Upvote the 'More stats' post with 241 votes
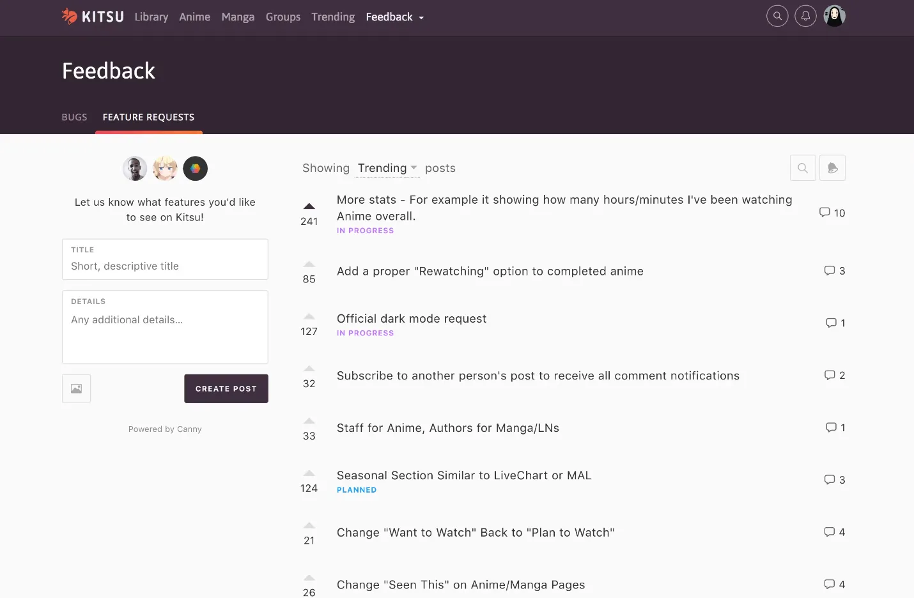This screenshot has height=598, width=914. [x=309, y=206]
